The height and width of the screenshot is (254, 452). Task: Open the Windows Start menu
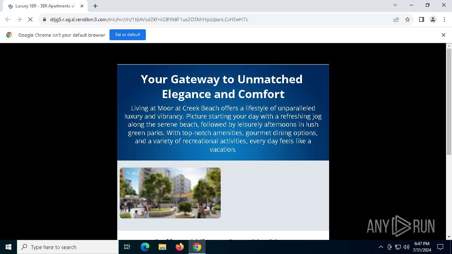8,247
